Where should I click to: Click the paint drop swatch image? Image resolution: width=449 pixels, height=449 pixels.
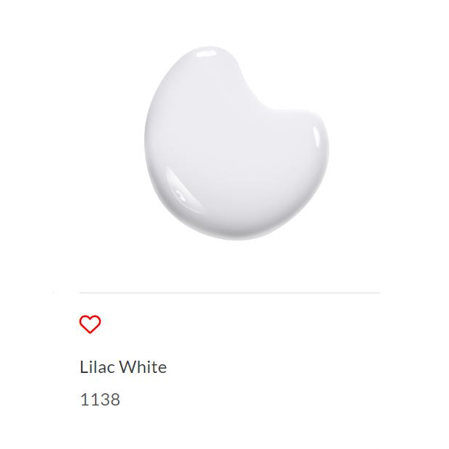point(237,143)
